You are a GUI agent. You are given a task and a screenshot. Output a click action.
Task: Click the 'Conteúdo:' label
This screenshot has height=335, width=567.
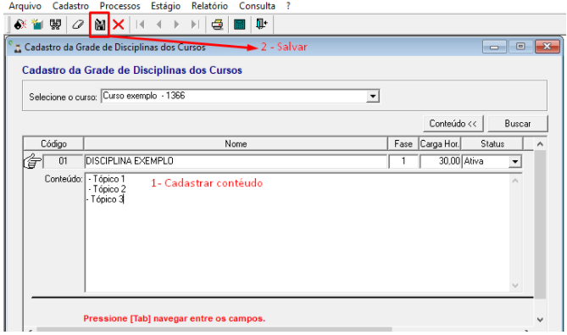(64, 179)
